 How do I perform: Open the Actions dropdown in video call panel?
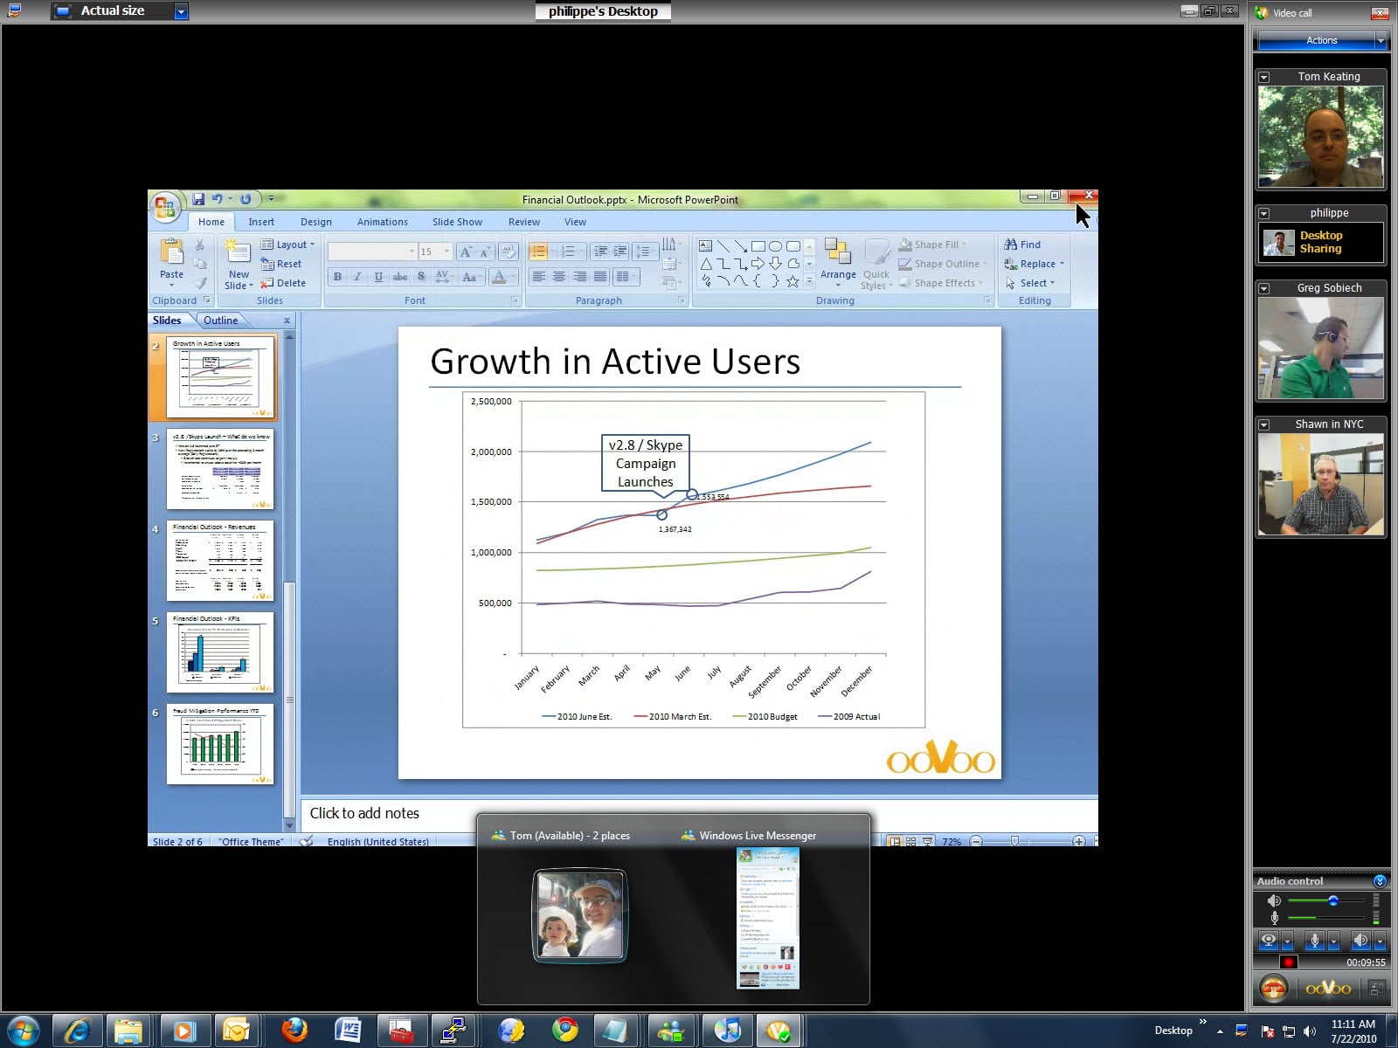pyautogui.click(x=1320, y=40)
